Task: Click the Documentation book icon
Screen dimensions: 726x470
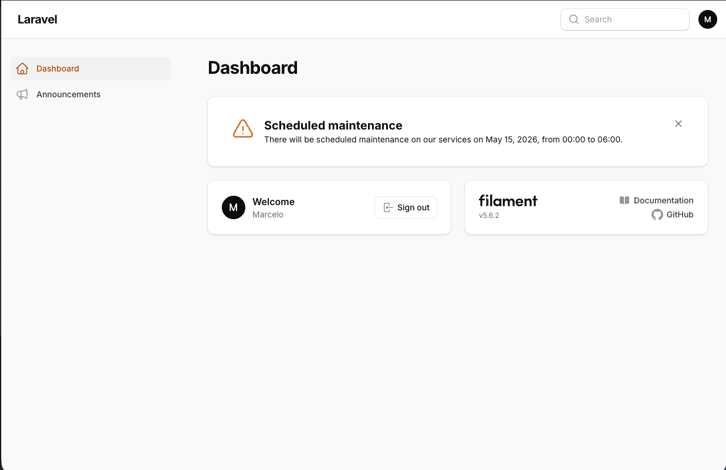Action: pyautogui.click(x=624, y=200)
